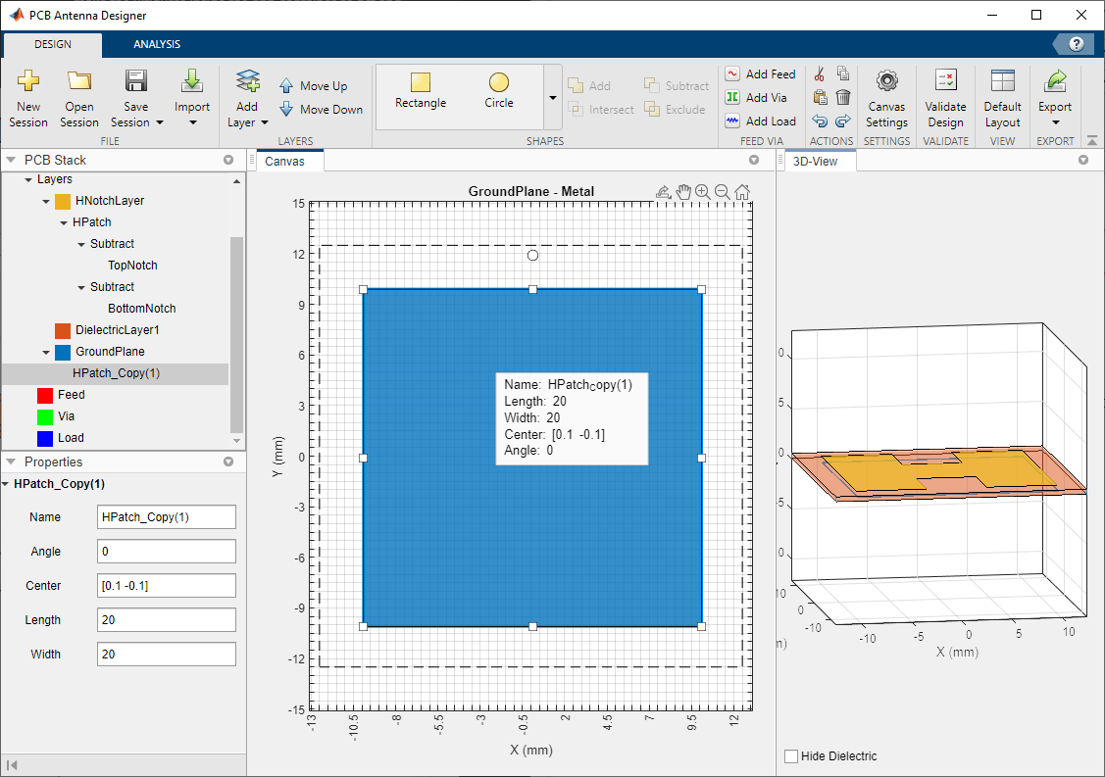
Task: Collapse the Subtract node above TopNotch
Action: tap(81, 244)
